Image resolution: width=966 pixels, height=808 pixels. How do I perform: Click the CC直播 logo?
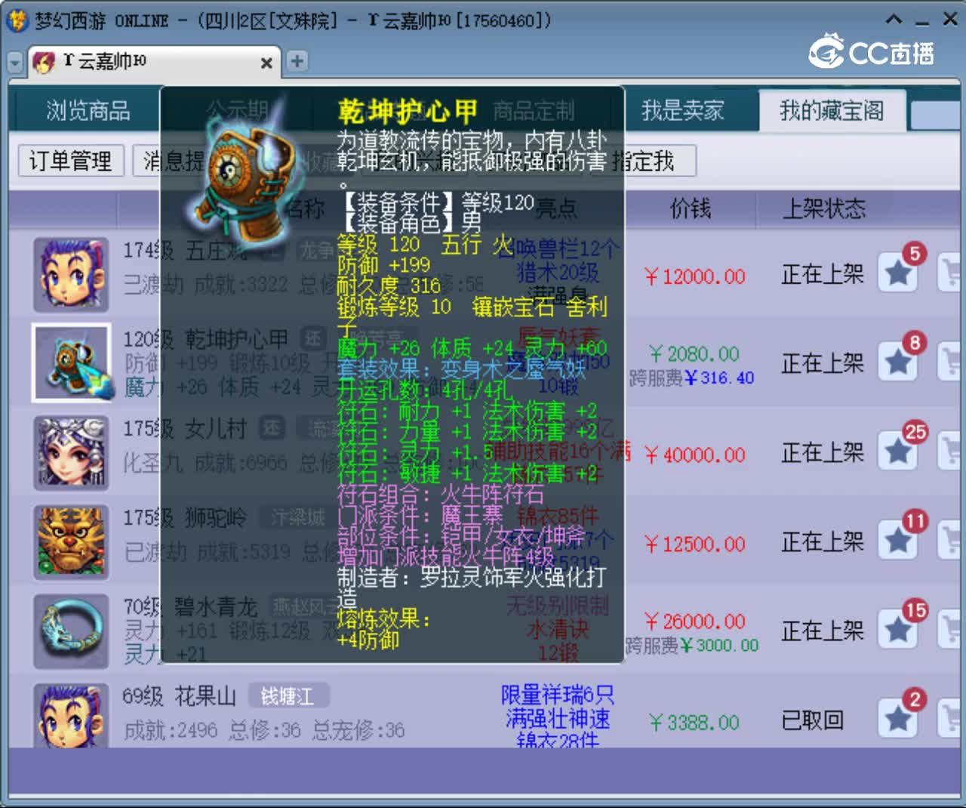(x=871, y=51)
